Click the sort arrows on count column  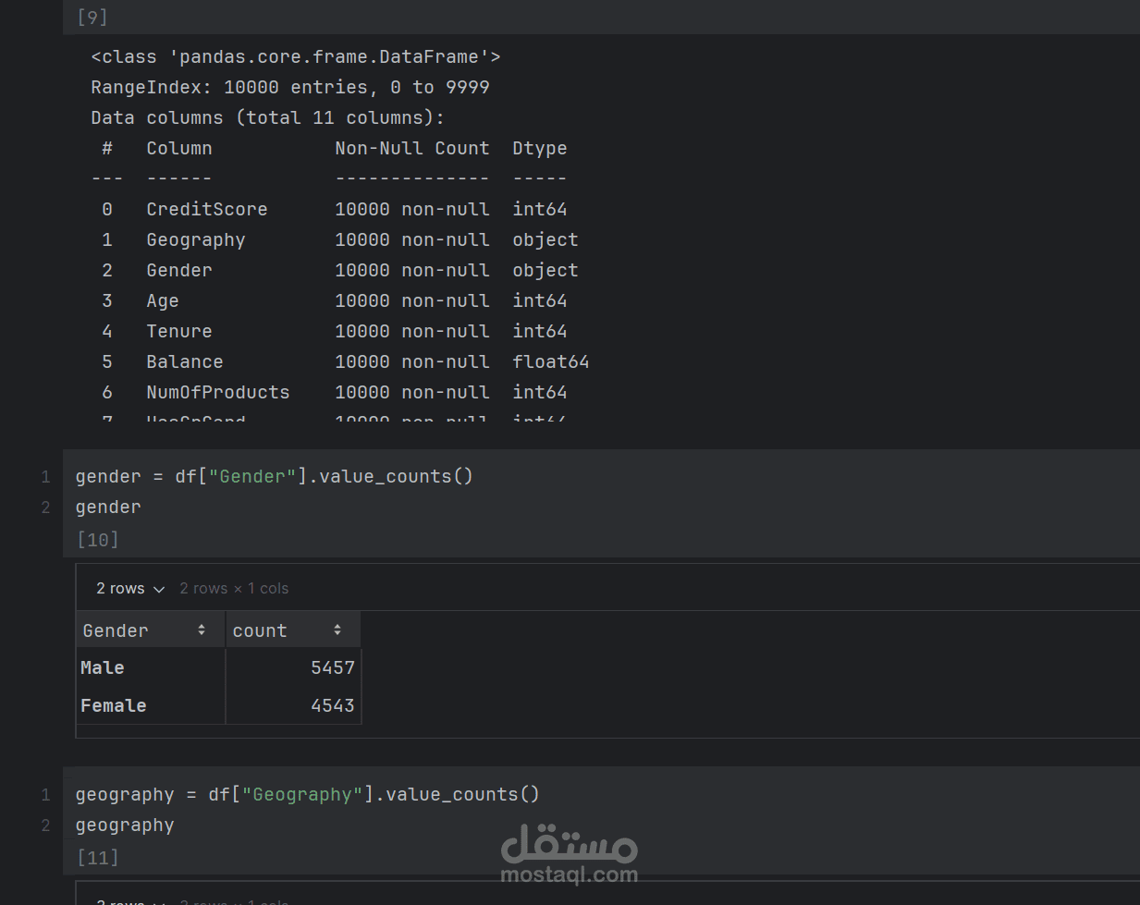[x=337, y=630]
